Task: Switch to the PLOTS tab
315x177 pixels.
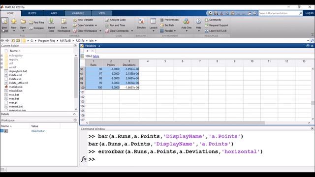Action: [x=32, y=13]
